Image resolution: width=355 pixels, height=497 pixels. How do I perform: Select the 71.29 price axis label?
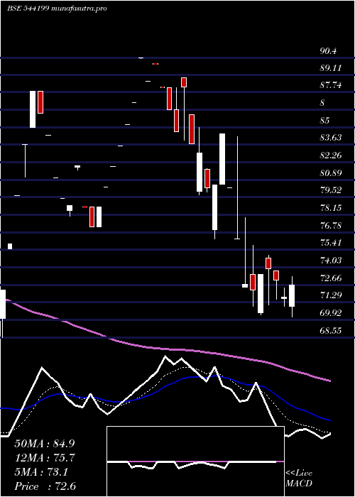tap(331, 295)
